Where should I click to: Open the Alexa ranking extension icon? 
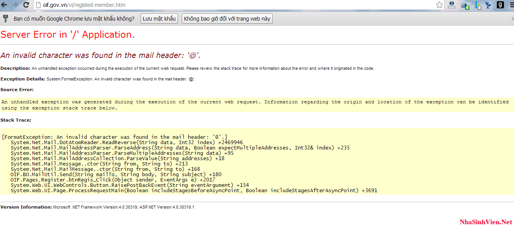(452, 5)
